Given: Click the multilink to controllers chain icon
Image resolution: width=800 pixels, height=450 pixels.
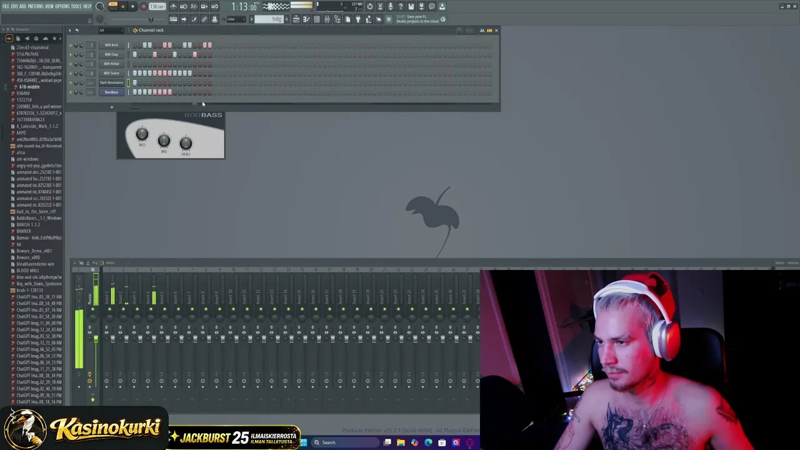Looking at the screenshot, I should [204, 19].
